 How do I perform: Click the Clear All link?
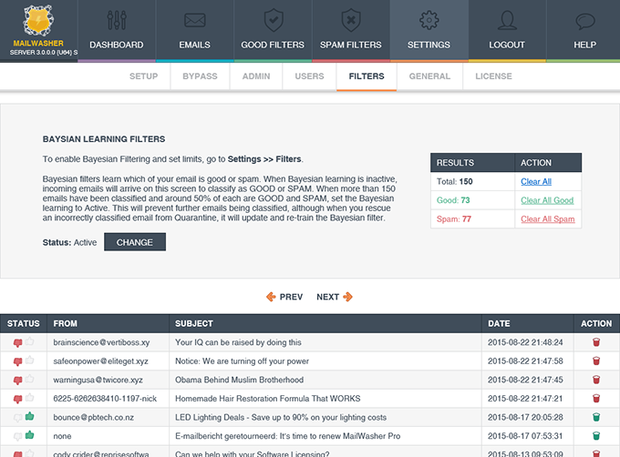(536, 181)
